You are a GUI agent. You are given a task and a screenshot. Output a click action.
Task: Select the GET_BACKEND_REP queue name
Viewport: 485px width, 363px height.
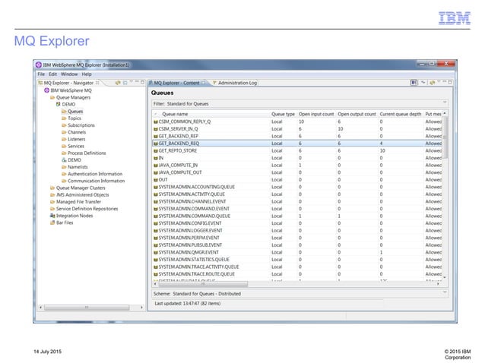pos(178,136)
